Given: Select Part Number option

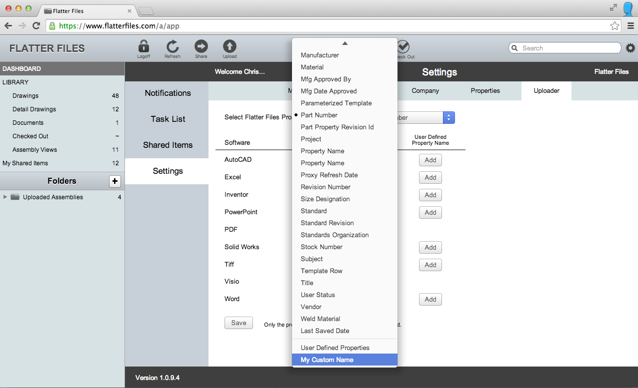Looking at the screenshot, I should click(344, 115).
